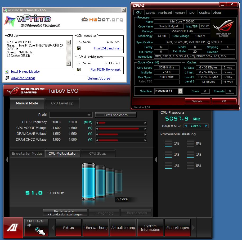
Task: Switch to the CPU Strap tab
Action: (x=98, y=153)
